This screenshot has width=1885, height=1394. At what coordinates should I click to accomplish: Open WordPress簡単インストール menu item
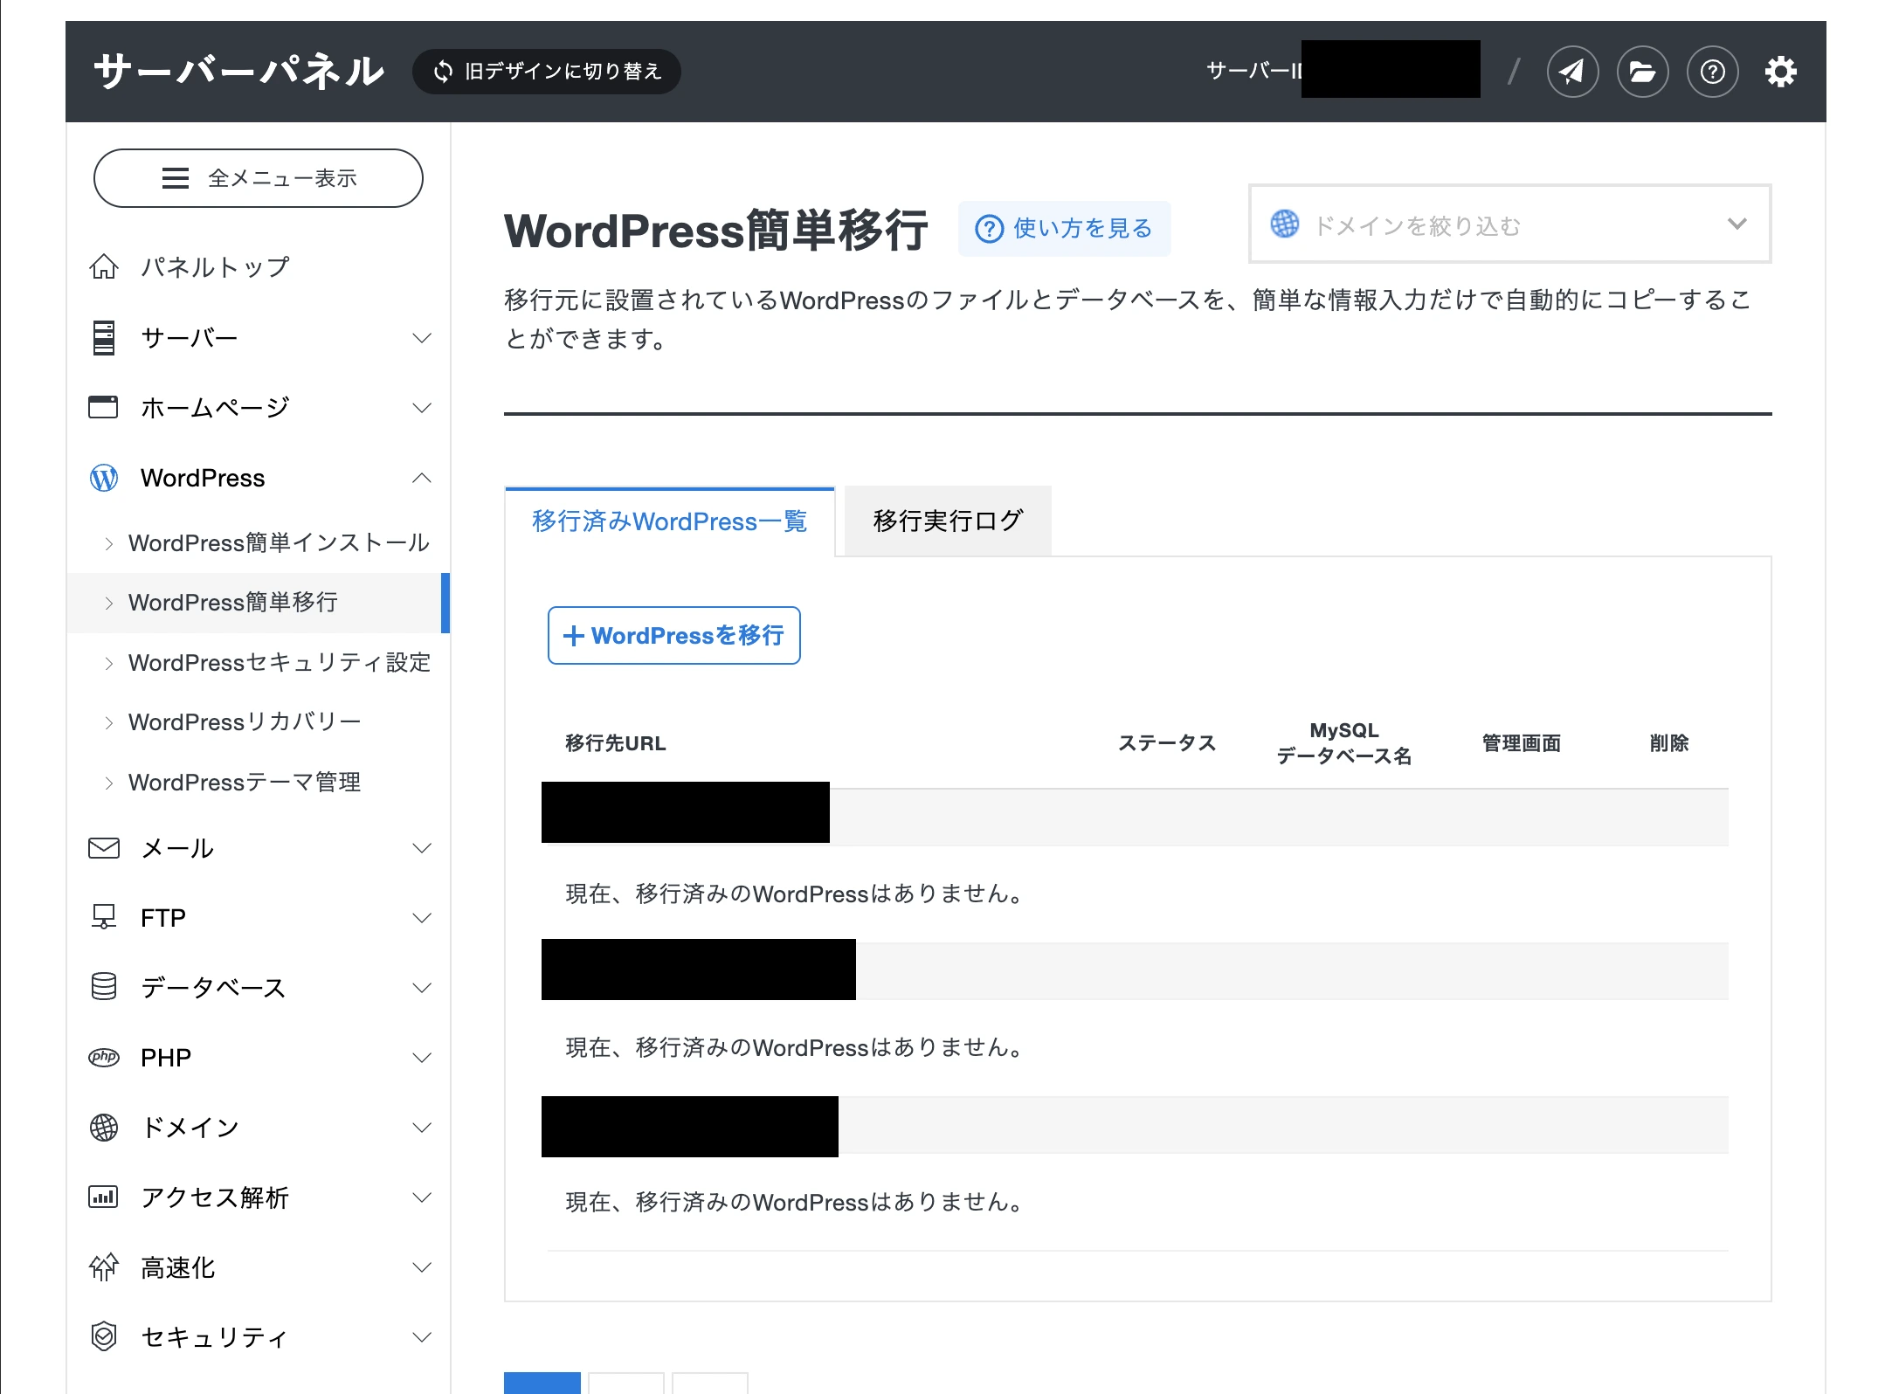[x=259, y=542]
